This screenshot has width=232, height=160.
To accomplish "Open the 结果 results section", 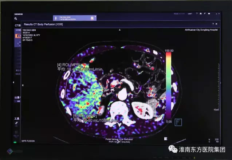I will (x=17, y=98).
